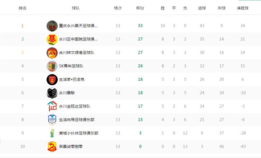Click the 失球 column header
Image resolution: width=261 pixels, height=158 pixels.
[x=221, y=8]
